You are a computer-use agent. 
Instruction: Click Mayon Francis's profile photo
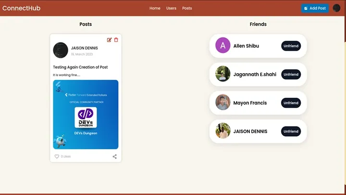[x=222, y=103]
